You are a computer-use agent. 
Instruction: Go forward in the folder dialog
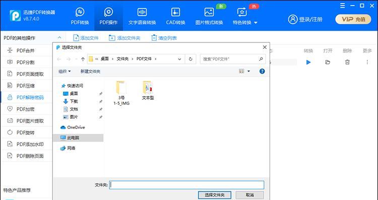click(x=69, y=59)
